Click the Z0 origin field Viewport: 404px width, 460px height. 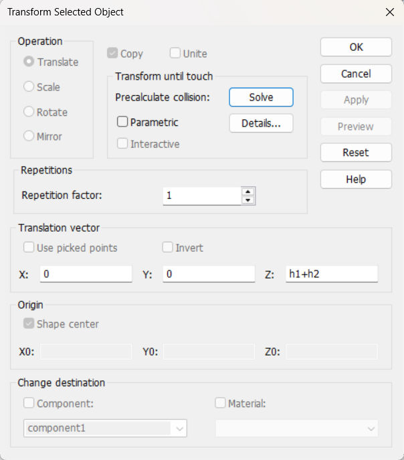(x=332, y=352)
